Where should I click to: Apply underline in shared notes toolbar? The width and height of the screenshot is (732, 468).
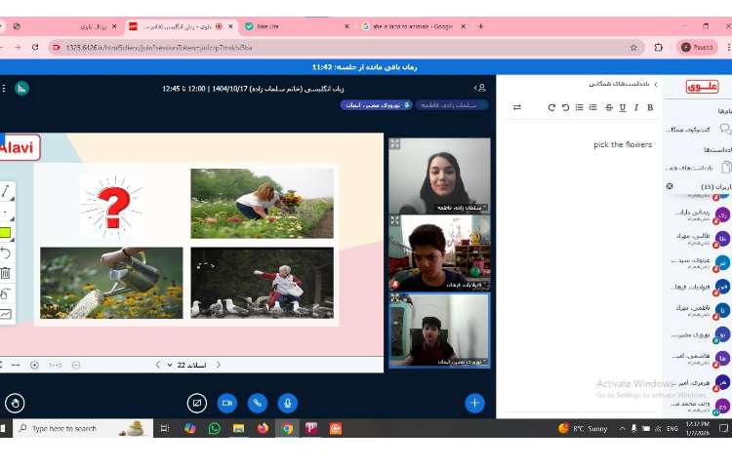pyautogui.click(x=623, y=107)
